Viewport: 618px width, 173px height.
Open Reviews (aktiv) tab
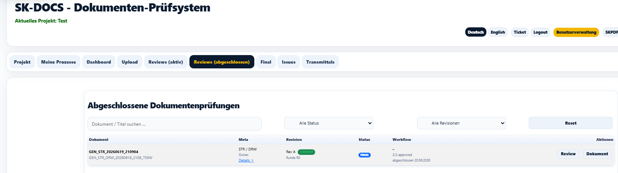(x=166, y=62)
